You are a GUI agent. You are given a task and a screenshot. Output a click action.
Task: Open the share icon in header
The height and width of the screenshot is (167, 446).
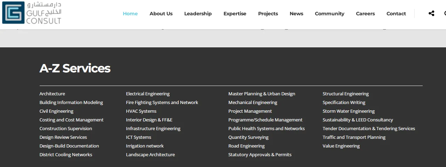431,14
